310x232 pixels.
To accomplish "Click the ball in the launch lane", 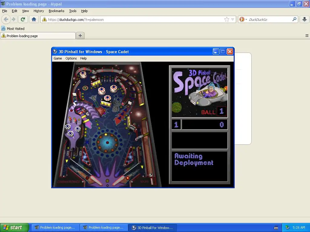I will tap(150, 175).
